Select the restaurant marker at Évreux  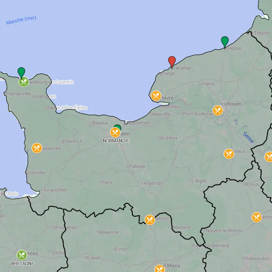(x=229, y=154)
